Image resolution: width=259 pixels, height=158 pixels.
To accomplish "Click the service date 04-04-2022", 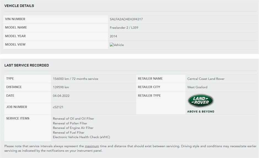I will tap(61, 96).
